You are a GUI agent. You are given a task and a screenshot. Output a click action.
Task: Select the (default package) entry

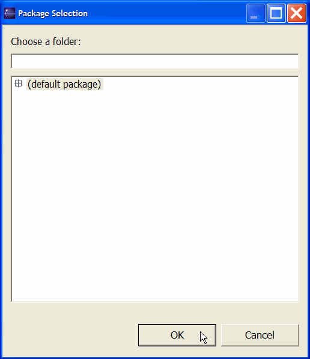65,84
